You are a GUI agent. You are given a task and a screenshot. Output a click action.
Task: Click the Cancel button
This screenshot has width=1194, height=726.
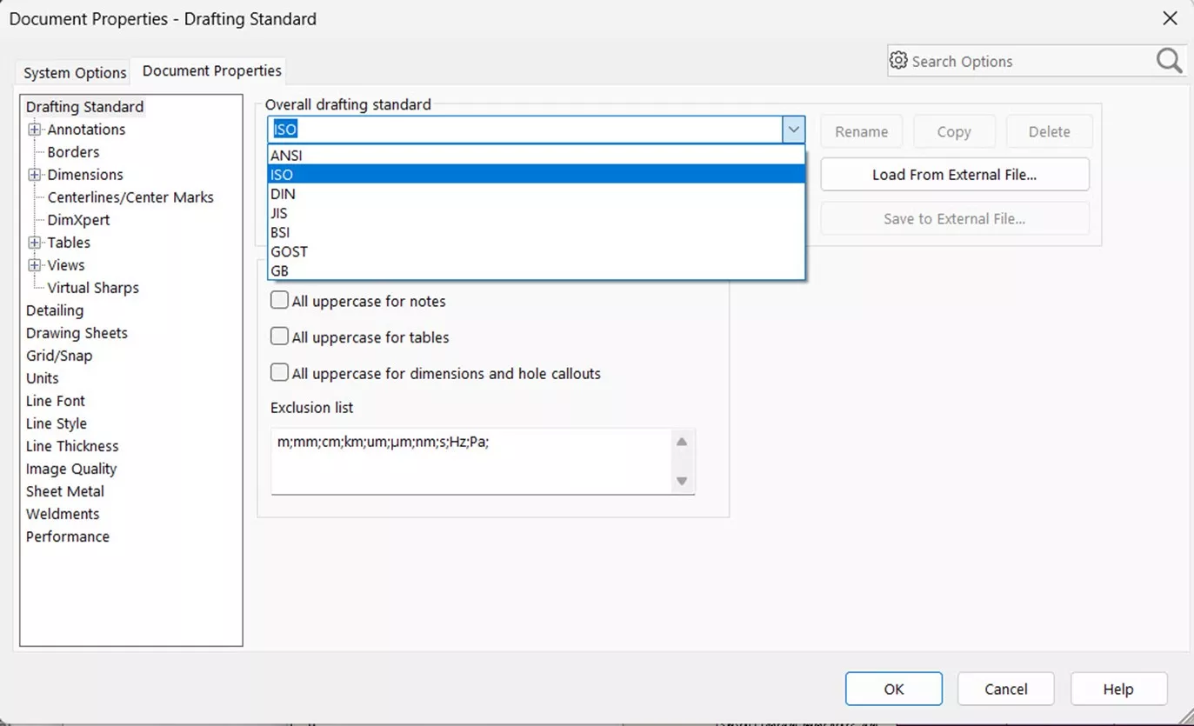point(1005,689)
